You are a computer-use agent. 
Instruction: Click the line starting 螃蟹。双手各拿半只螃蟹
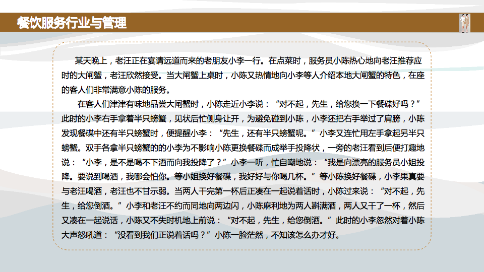coord(243,148)
